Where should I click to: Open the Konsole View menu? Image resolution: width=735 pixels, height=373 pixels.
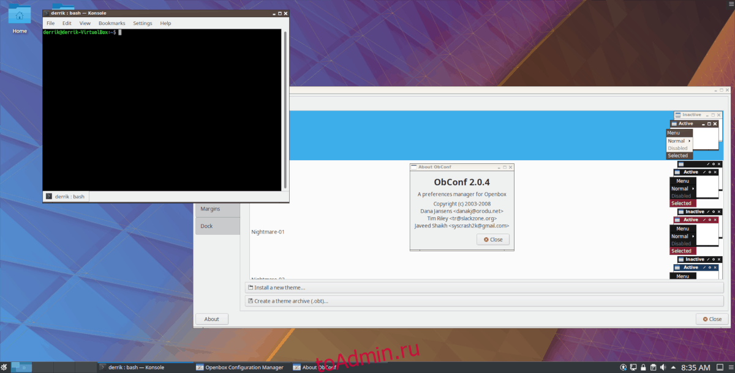(x=85, y=23)
